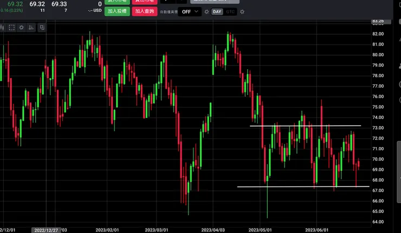The height and width of the screenshot is (233, 401).
Task: Click the ask size 7
Action: [66, 10]
